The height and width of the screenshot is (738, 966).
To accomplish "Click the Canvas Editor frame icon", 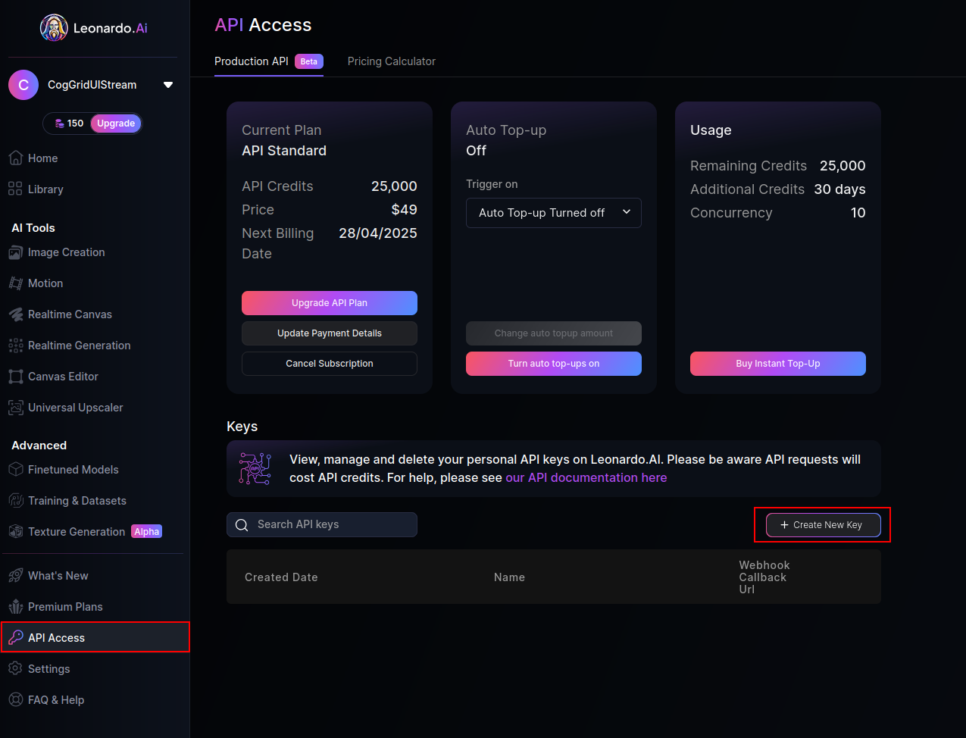I will click(x=15, y=377).
